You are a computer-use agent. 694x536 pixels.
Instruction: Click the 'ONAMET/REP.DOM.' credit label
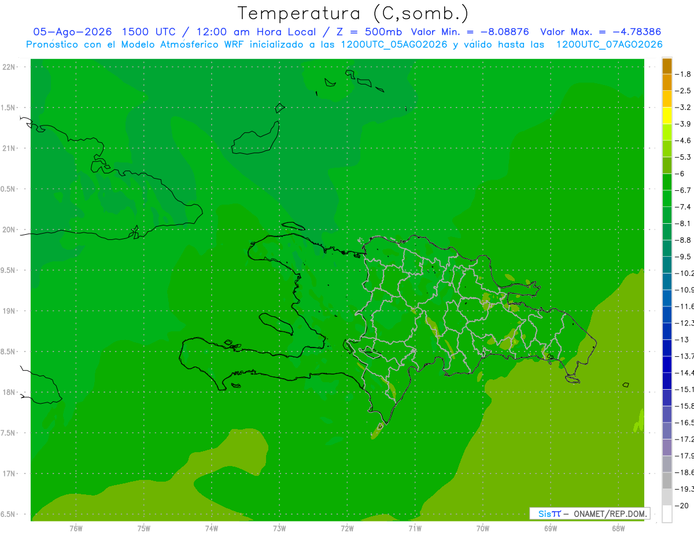610,513
